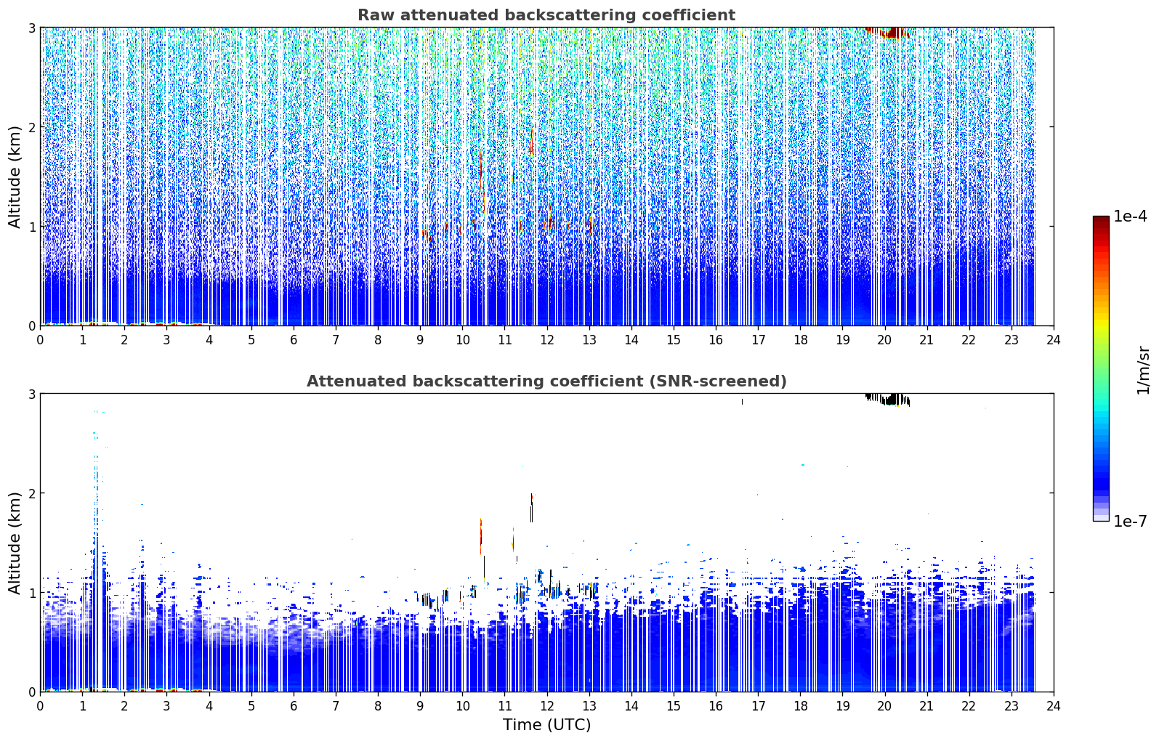Click the altitude 3 tick on bottom plot

click(x=31, y=394)
